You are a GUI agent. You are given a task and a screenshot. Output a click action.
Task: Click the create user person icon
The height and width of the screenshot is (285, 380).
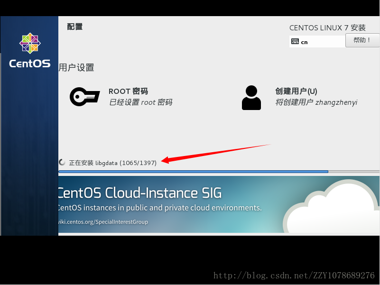(251, 98)
